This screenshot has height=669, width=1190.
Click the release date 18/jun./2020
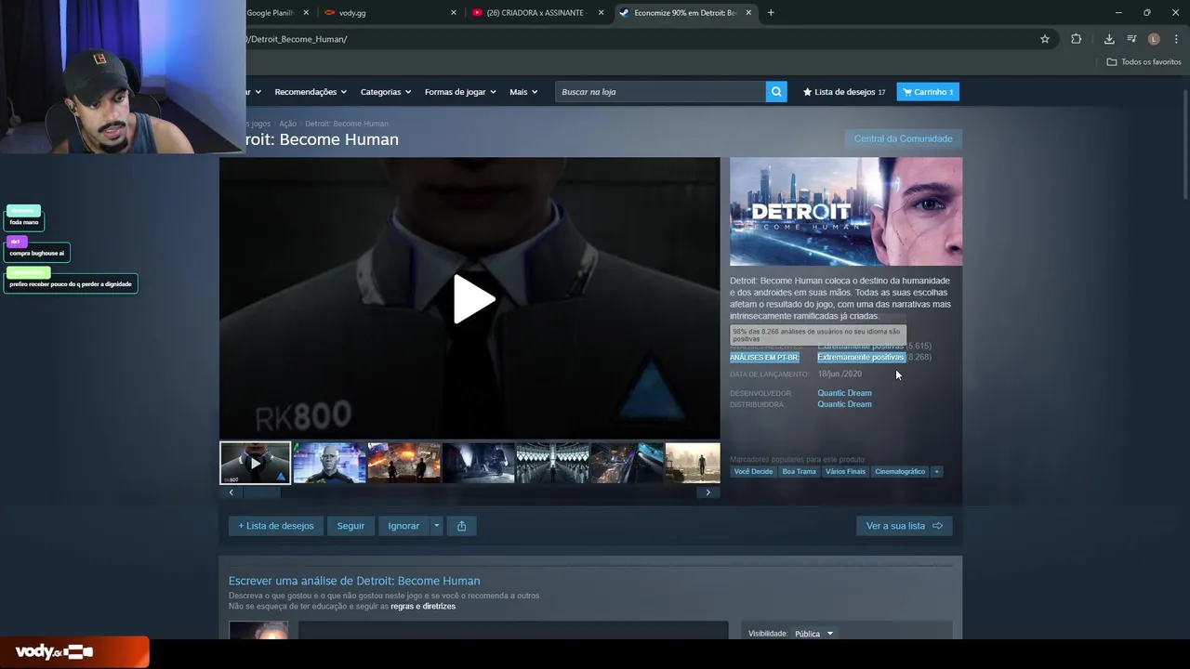click(840, 374)
